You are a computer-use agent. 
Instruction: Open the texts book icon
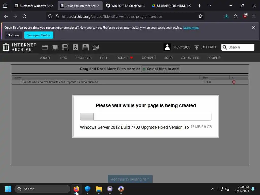tap(55, 47)
